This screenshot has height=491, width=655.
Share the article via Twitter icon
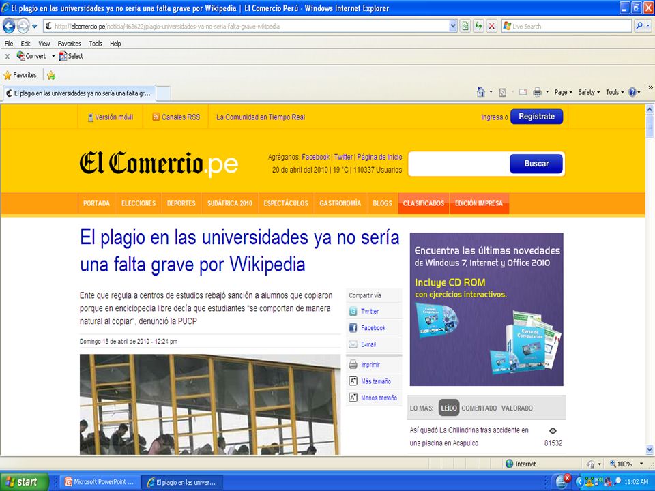(x=353, y=311)
